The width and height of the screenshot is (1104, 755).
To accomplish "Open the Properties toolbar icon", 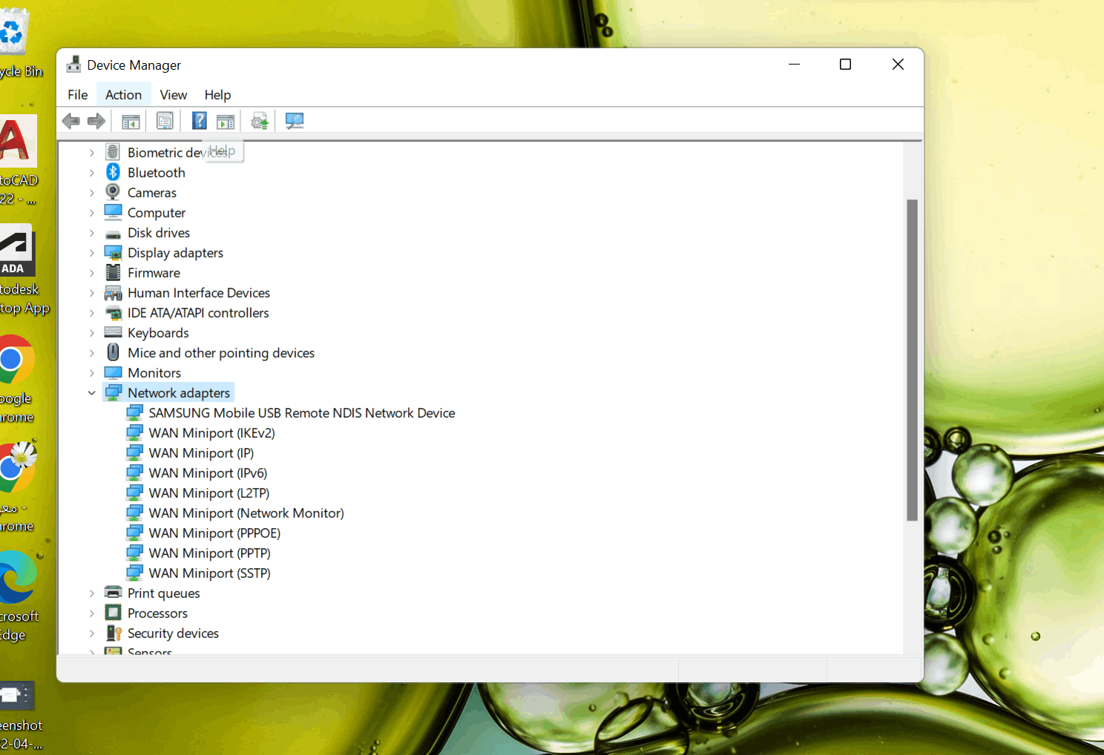I will [165, 121].
